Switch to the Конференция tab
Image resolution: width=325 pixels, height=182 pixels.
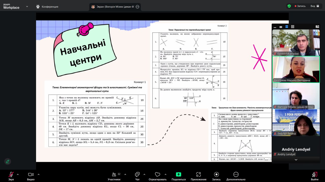47,7
